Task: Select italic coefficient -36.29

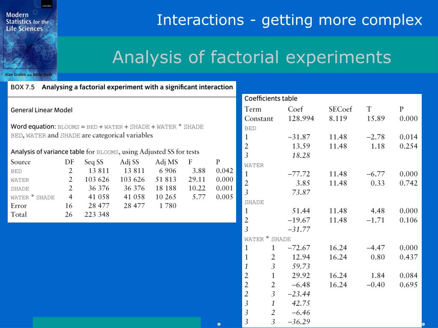Action: (299, 322)
